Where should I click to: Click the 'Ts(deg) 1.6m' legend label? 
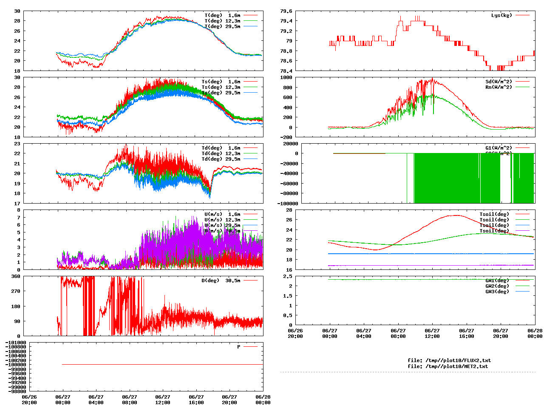(221, 82)
